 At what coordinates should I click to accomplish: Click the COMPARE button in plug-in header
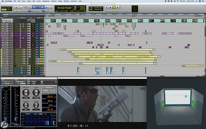23,84
